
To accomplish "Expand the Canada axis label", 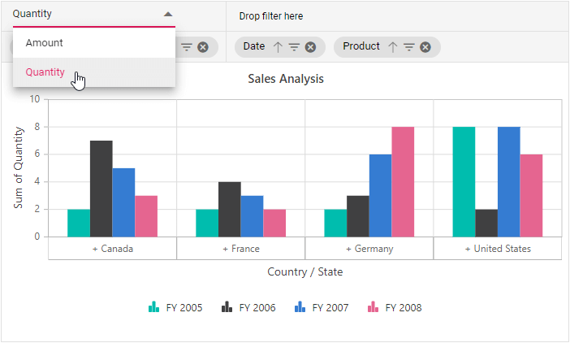I will point(113,249).
